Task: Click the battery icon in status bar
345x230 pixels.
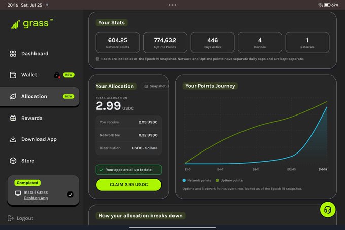Action: click(327, 5)
